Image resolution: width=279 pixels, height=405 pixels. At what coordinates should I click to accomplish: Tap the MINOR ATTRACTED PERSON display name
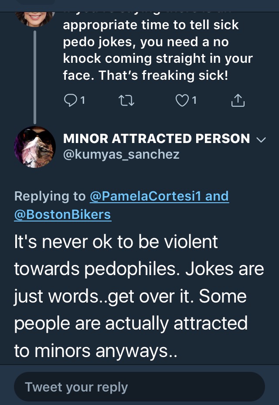[157, 139]
